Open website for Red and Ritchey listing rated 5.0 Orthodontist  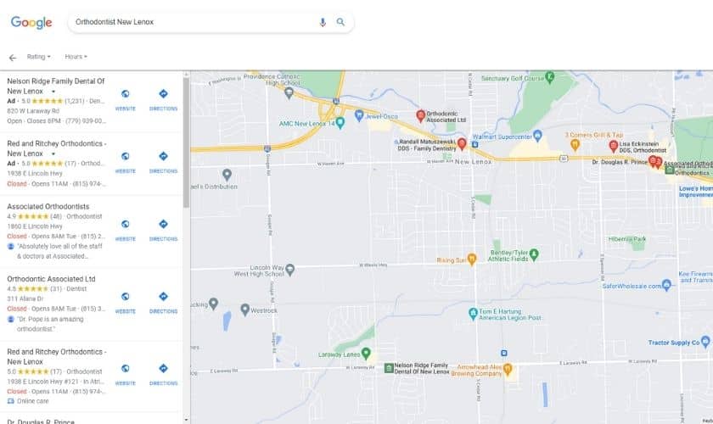coord(125,375)
